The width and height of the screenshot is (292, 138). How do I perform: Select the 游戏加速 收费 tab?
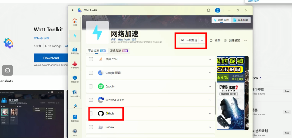point(119,51)
